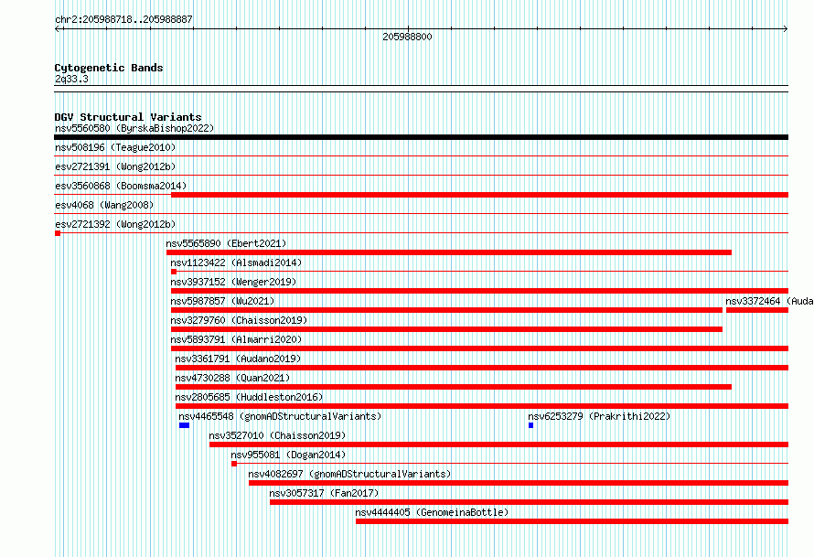Select the black nsv5560580 variant bar
The image size is (814, 557).
click(x=421, y=137)
